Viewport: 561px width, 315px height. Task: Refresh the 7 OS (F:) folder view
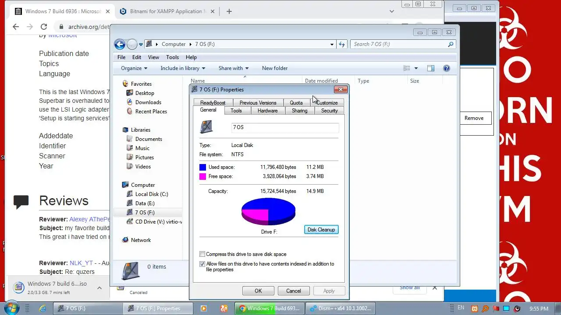pos(342,44)
